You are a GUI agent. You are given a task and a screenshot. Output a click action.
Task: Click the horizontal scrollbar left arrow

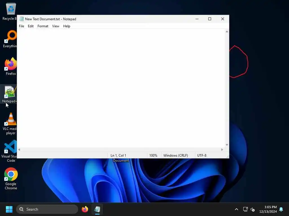tap(19, 150)
